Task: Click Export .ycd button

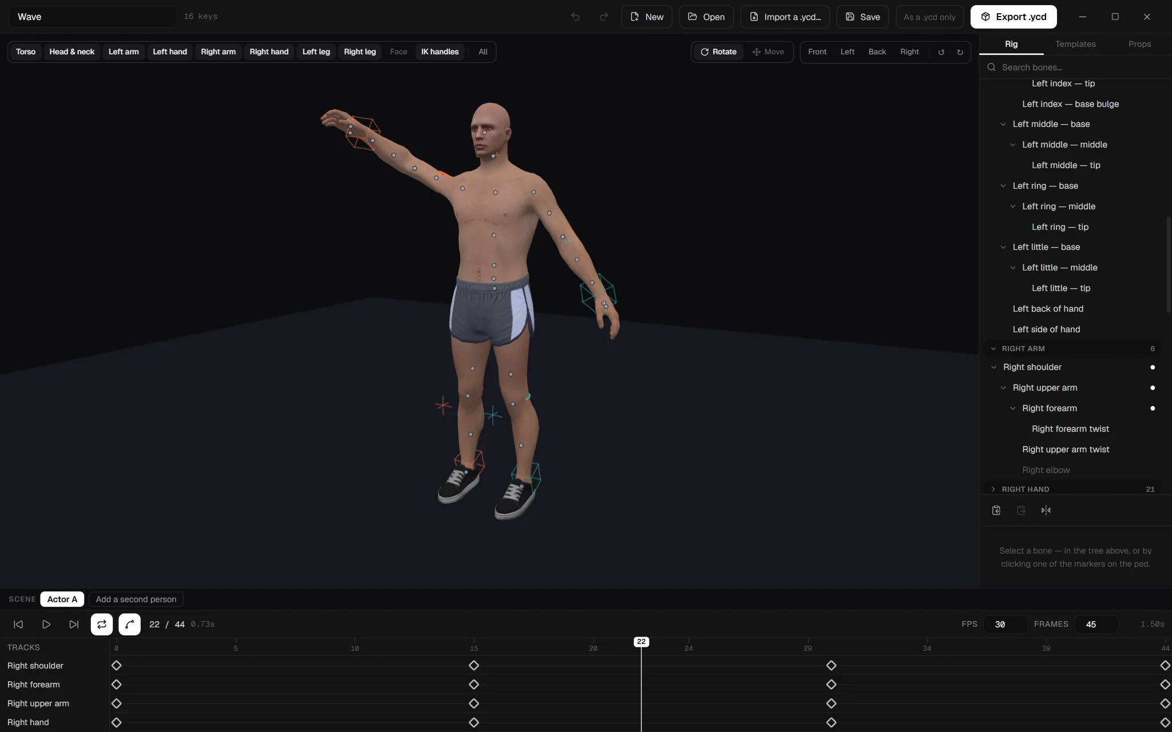Action: point(1013,17)
